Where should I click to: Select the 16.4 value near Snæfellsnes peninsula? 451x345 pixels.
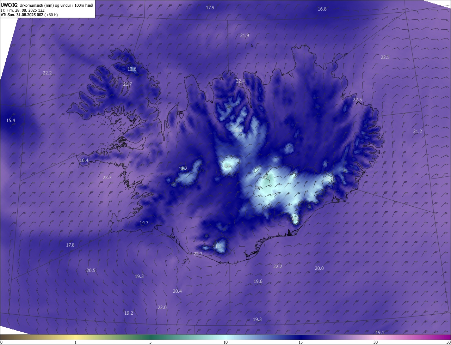pyautogui.click(x=84, y=161)
